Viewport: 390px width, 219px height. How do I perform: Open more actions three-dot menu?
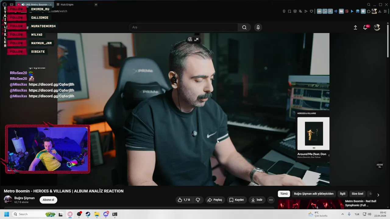(271, 200)
